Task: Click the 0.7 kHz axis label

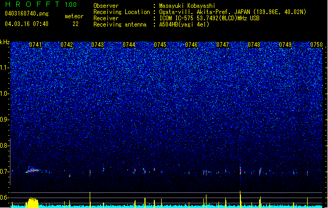Action: pos(4,172)
